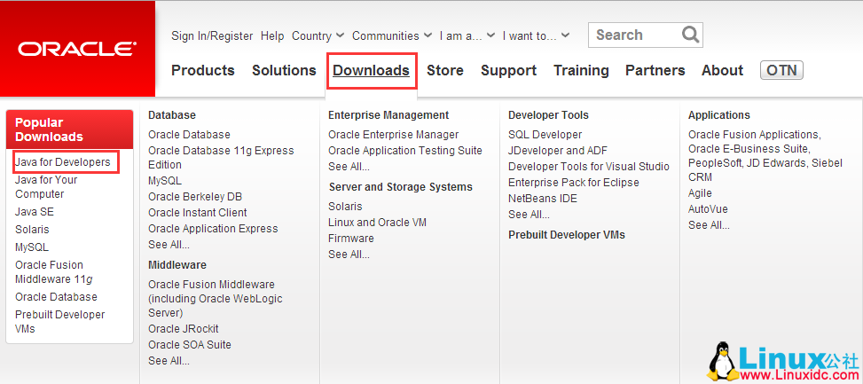Open the Products menu
Viewport: 863px width, 384px height.
pos(202,70)
